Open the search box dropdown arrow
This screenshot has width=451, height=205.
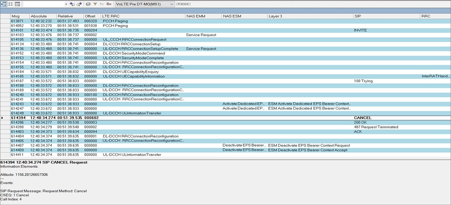66,4
